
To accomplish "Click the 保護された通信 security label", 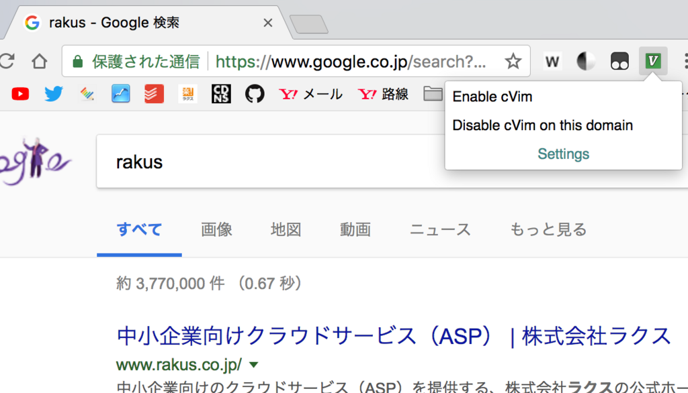I will pyautogui.click(x=146, y=62).
